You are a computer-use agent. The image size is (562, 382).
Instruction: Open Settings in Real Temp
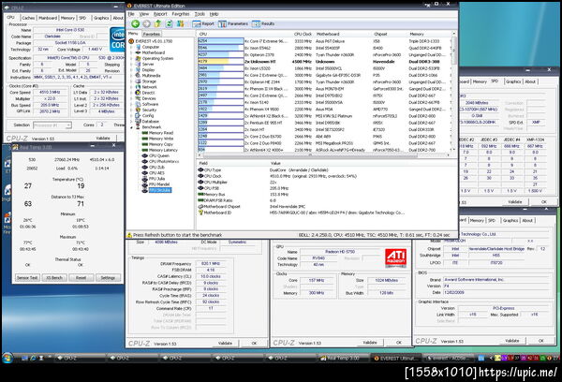[108, 278]
